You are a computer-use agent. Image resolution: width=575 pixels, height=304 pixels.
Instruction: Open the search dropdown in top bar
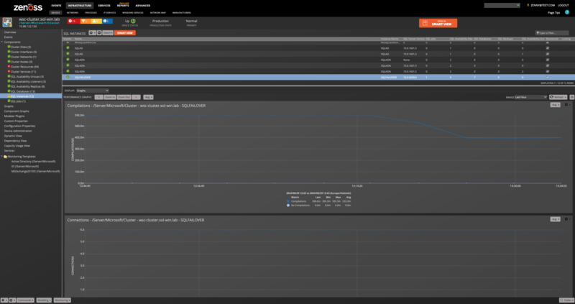(502, 6)
